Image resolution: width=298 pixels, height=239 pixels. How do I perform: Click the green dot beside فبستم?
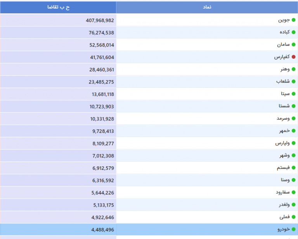tap(293, 167)
